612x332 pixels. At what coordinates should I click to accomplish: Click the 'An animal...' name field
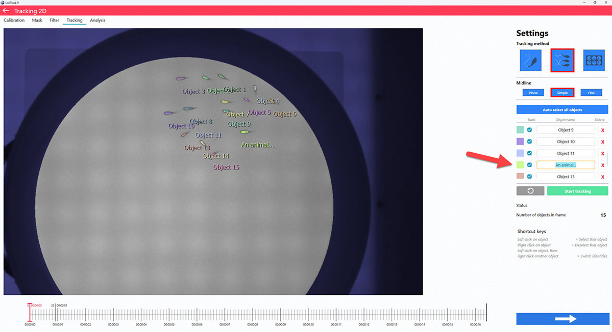[x=566, y=165]
